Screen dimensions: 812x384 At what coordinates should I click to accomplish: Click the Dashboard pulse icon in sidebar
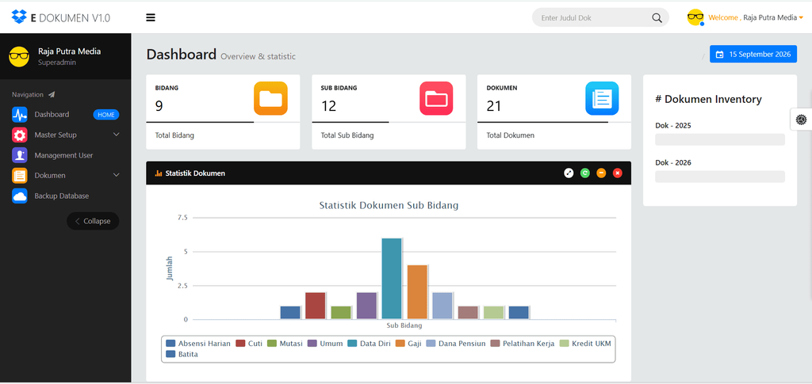[20, 114]
